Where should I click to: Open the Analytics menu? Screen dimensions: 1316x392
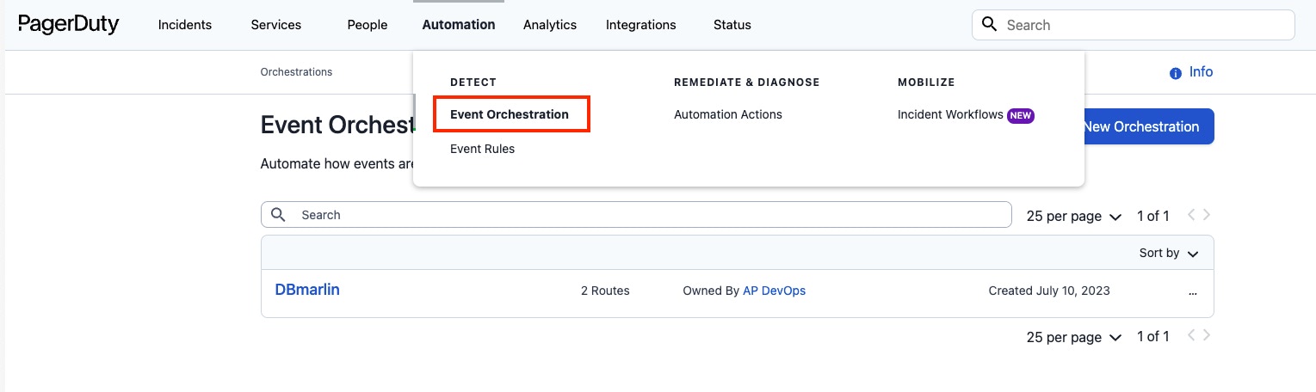click(550, 25)
